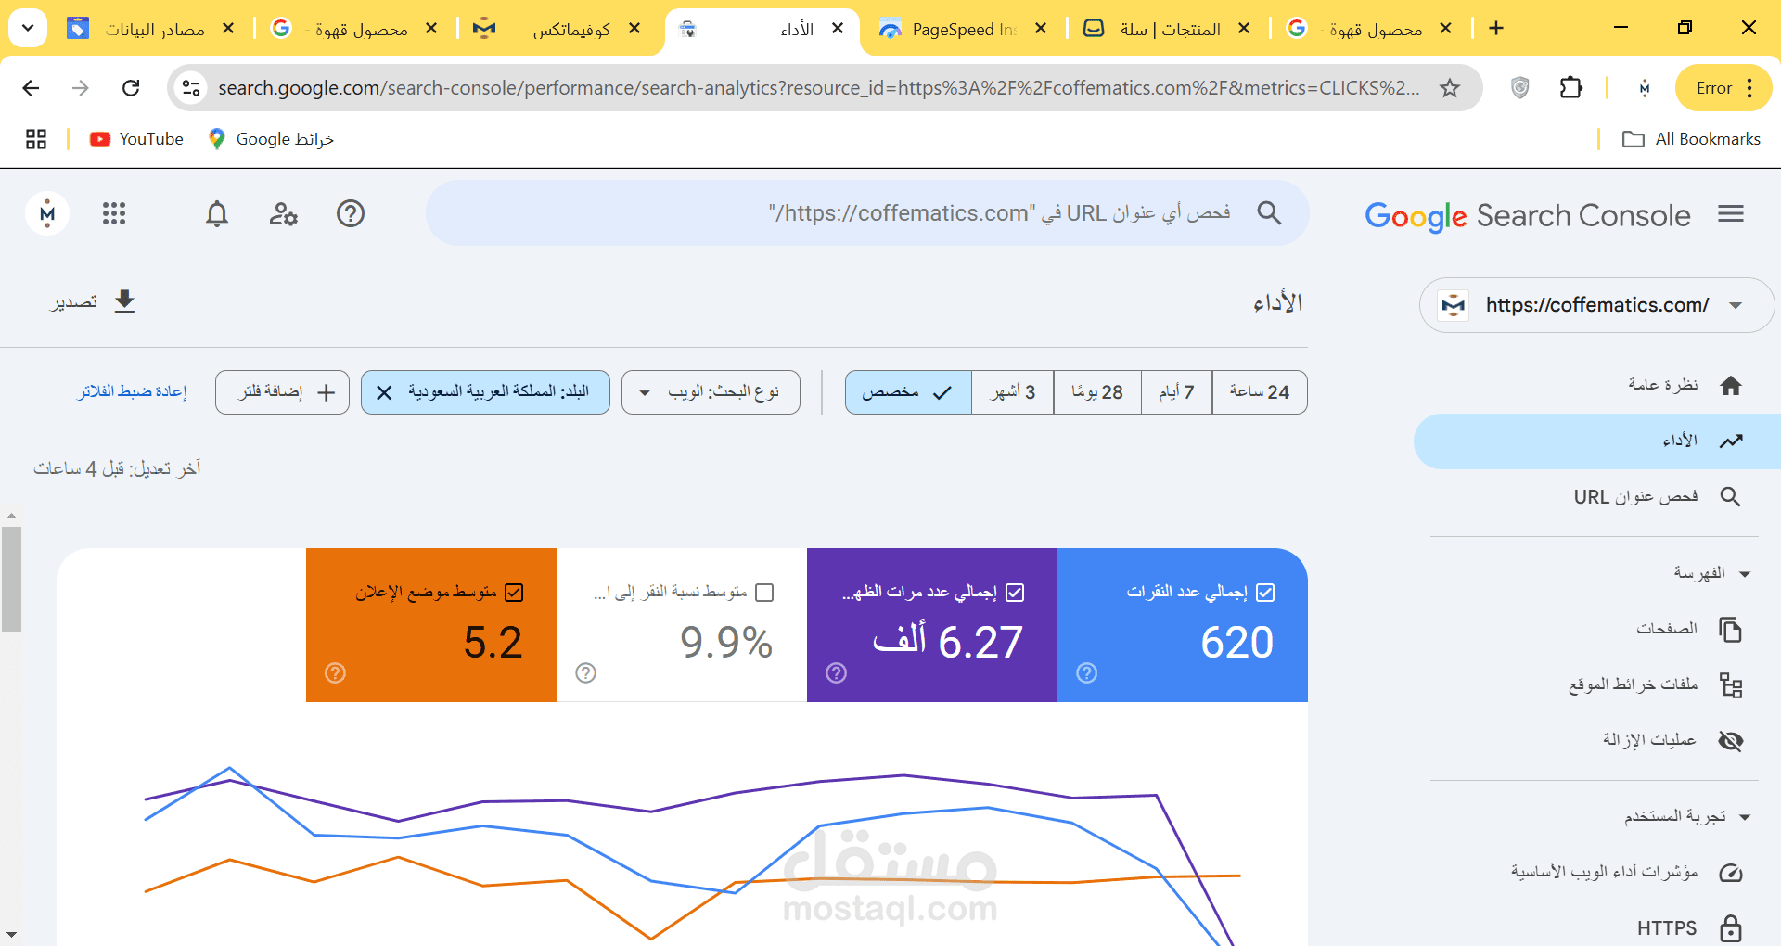Open help for average position card
Viewport: 1781px width, 946px height.
point(336,672)
